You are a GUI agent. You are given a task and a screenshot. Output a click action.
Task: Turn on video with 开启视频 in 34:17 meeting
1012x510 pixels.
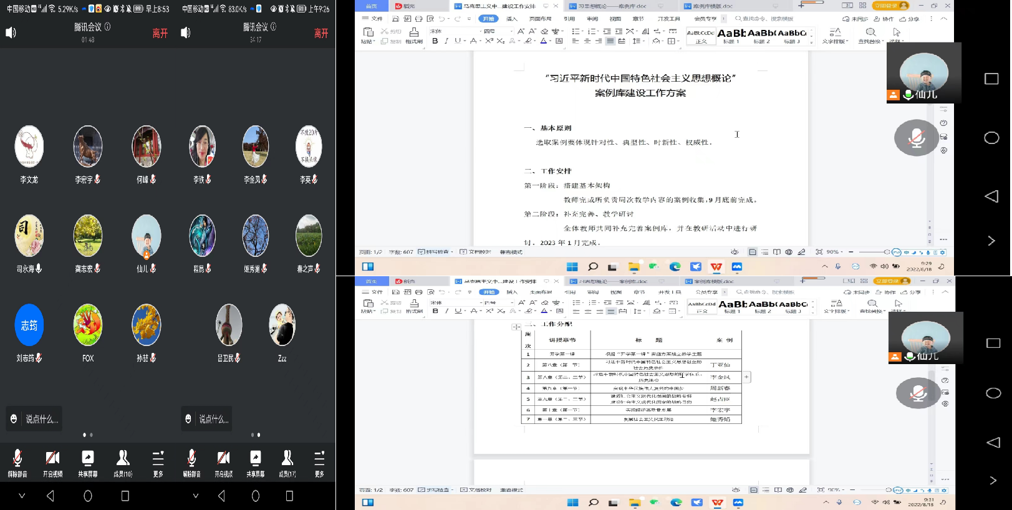point(223,463)
